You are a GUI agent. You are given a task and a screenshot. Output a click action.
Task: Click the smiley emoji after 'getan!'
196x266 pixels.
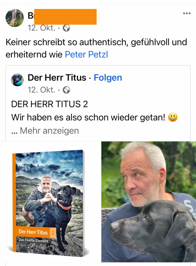[173, 117]
